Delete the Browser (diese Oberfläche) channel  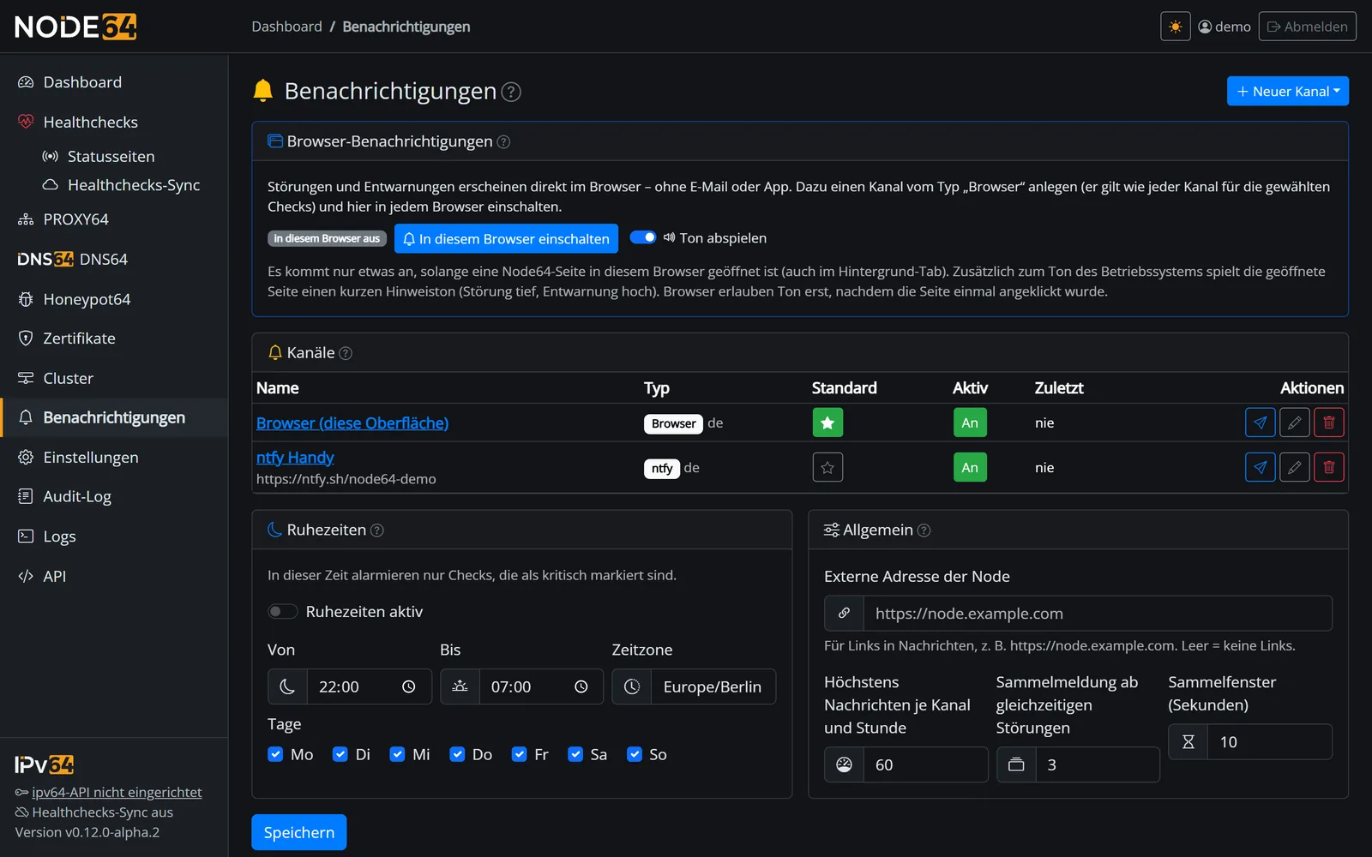pyautogui.click(x=1328, y=423)
